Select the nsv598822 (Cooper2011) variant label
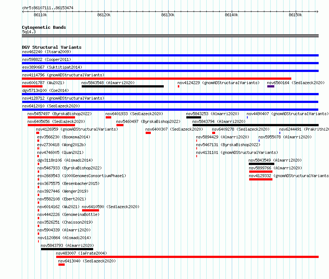This screenshot has height=279, width=329. [x=47, y=59]
